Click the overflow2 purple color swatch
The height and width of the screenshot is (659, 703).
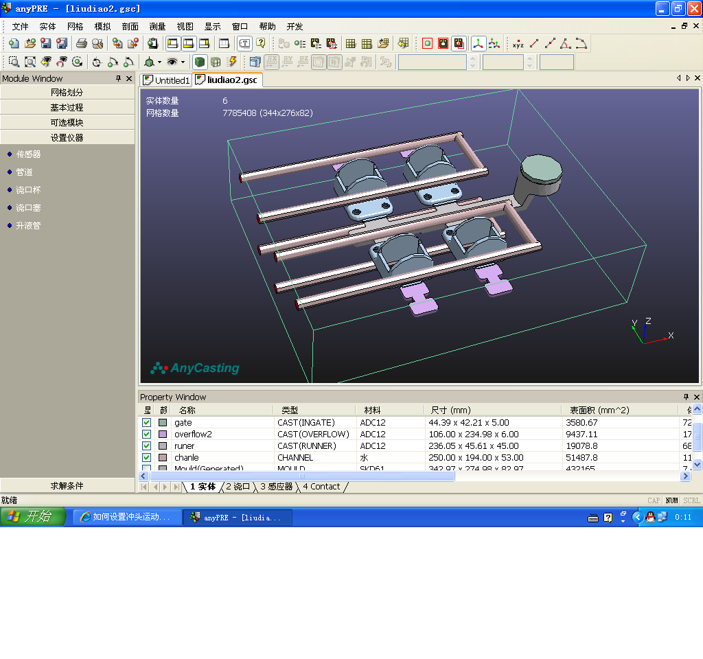163,434
